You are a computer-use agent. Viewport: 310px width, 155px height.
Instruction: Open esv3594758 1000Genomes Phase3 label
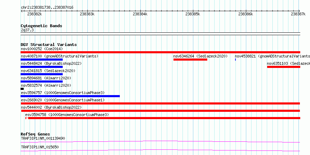[x=67, y=115]
